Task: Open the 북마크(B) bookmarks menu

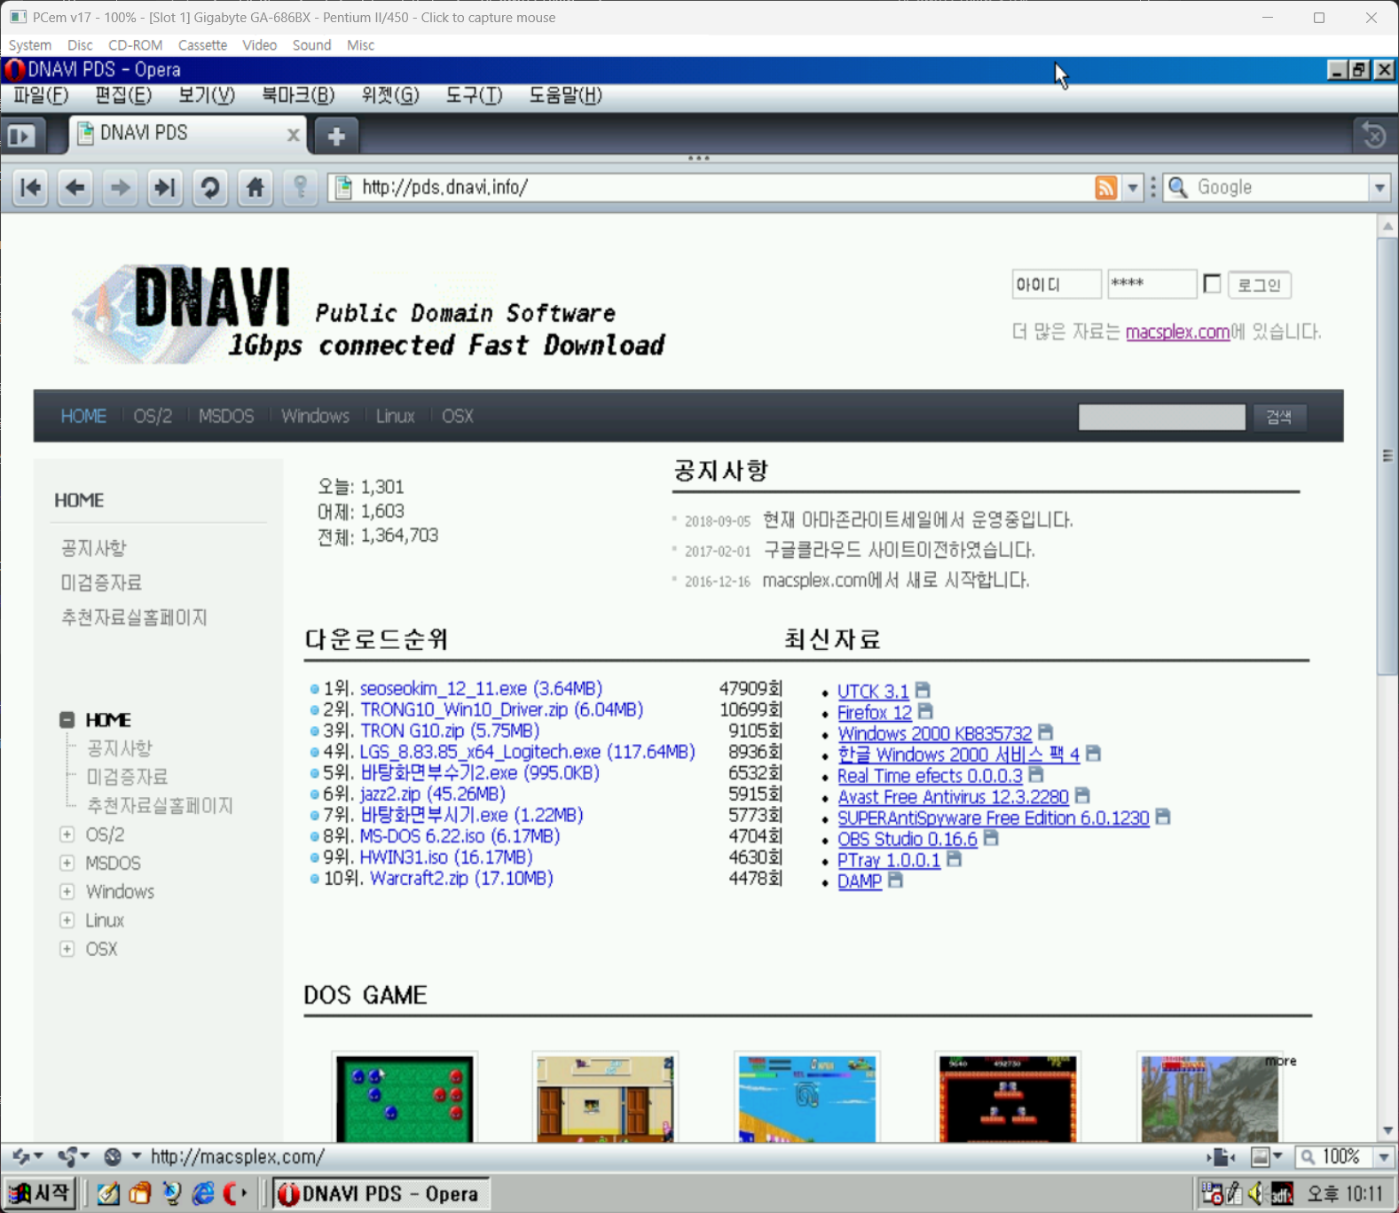Action: [x=298, y=96]
